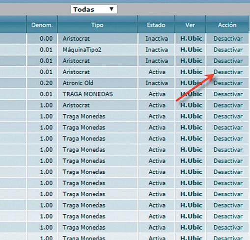Open H.Ubic for the TRAGA MONEDAS row
This screenshot has height=240, width=250.
pyautogui.click(x=191, y=94)
